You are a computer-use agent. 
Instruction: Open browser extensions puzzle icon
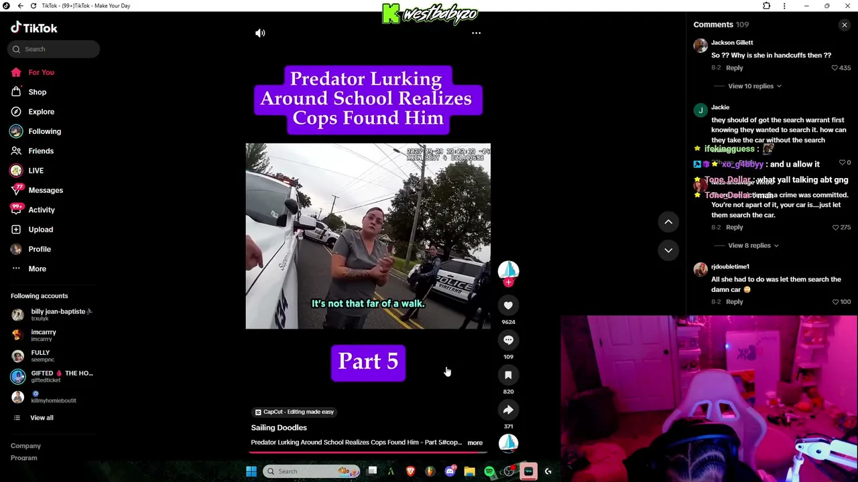point(766,6)
